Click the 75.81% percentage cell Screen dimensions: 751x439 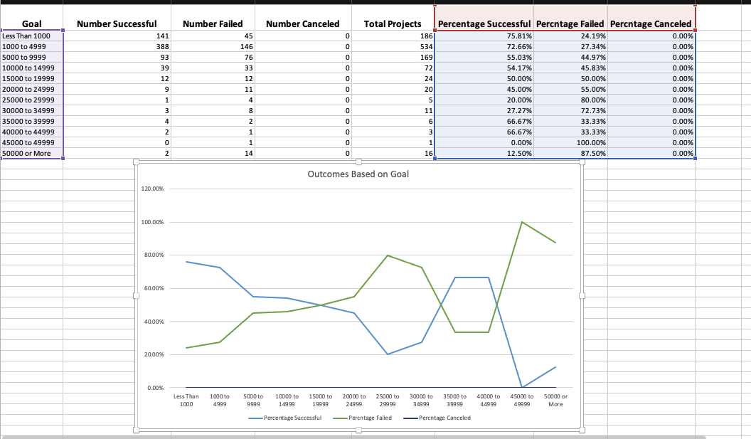pyautogui.click(x=484, y=36)
